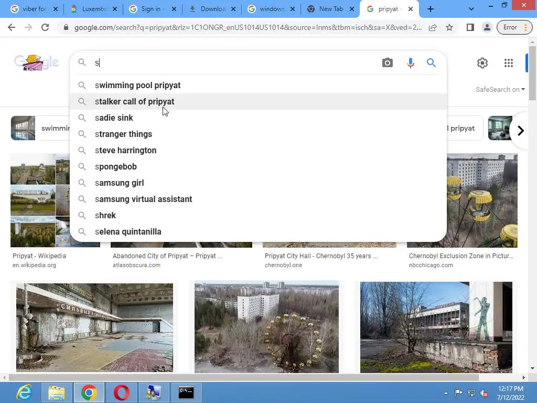Open Opera browser from taskbar
The width and height of the screenshot is (537, 403).
(121, 393)
